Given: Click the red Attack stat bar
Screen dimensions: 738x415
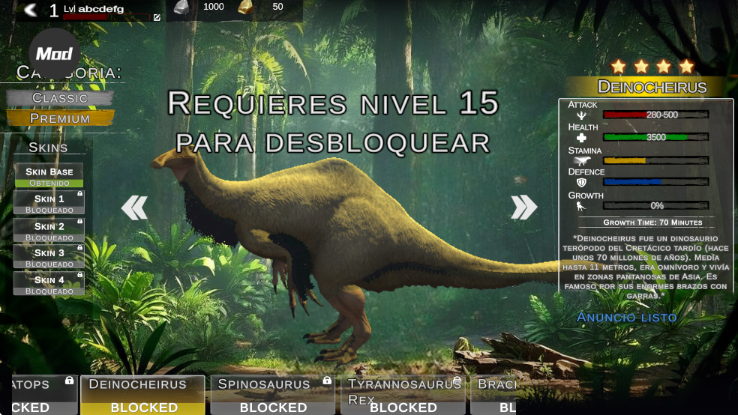Looking at the screenshot, I should point(655,115).
